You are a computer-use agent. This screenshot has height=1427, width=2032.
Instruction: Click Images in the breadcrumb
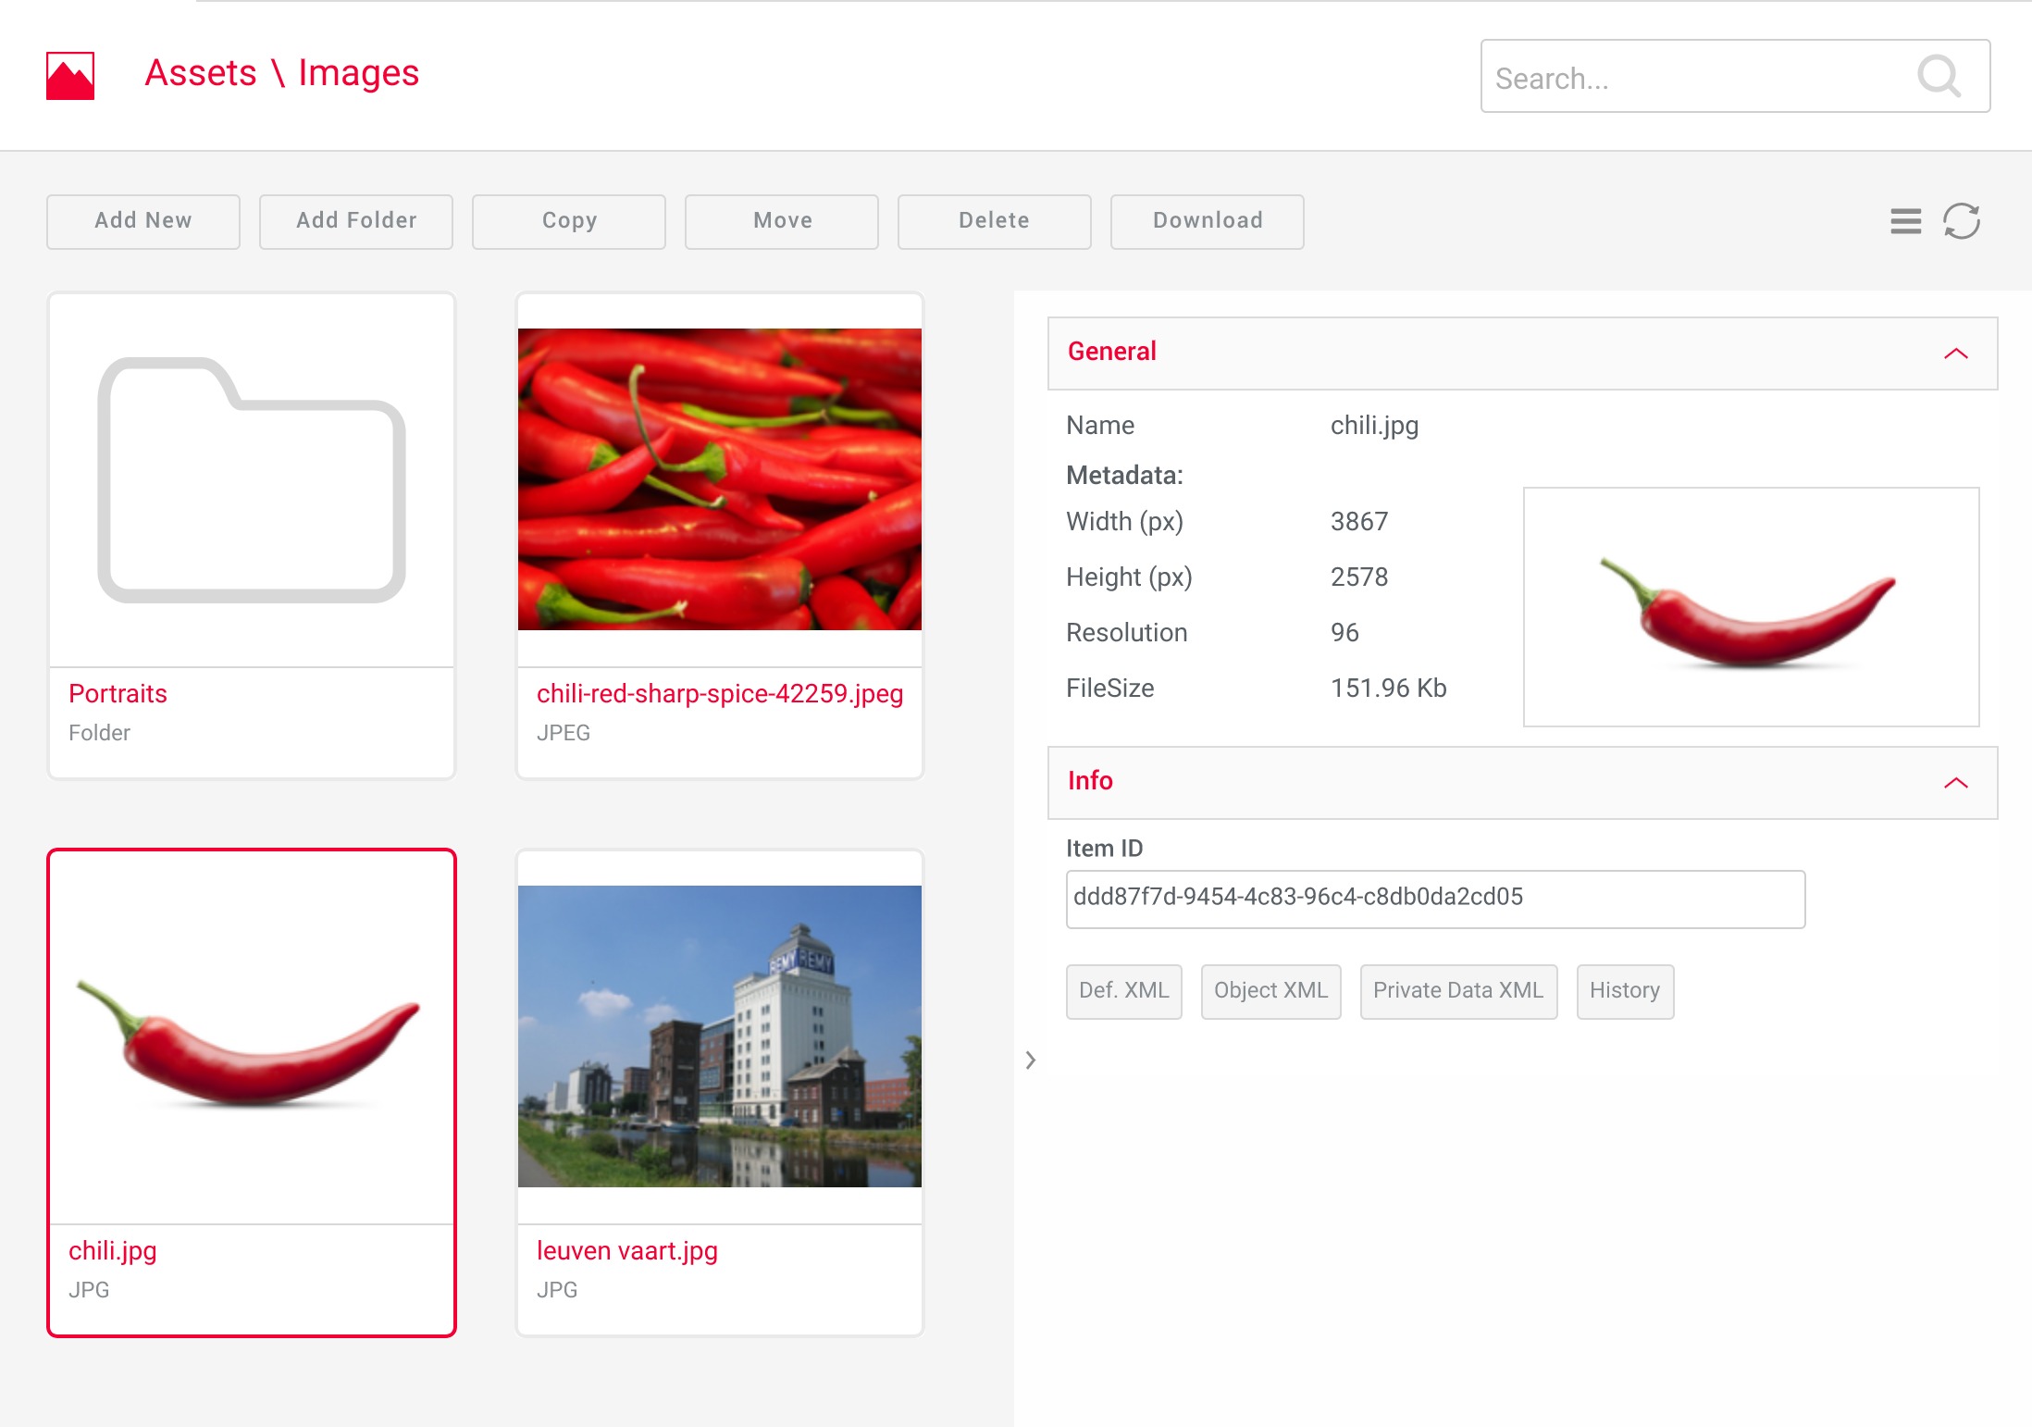[359, 73]
